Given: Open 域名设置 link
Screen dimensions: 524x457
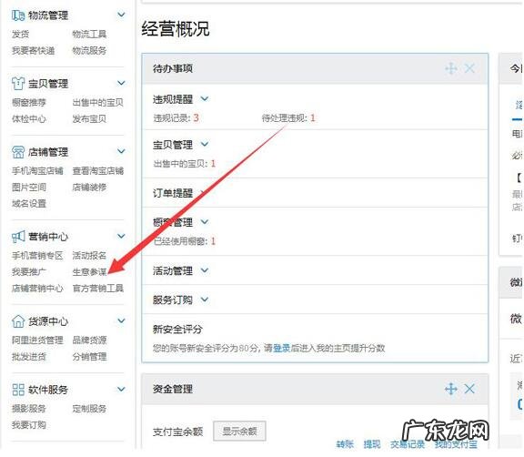Looking at the screenshot, I should [29, 204].
